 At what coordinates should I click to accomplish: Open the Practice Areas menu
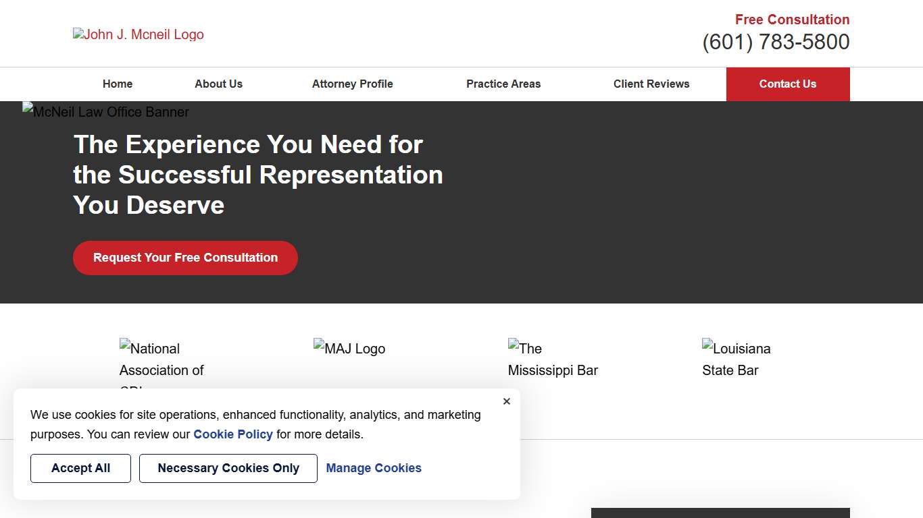pos(503,84)
